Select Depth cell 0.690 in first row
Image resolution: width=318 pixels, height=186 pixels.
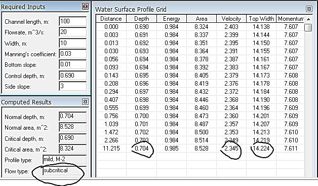[x=142, y=27]
